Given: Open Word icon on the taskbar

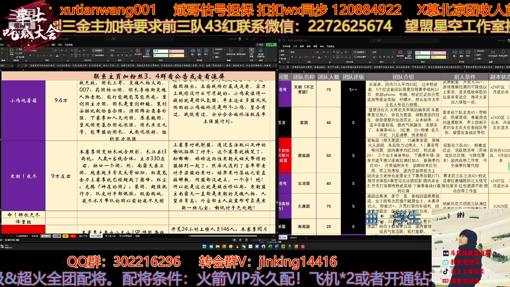Looking at the screenshot, I should [x=277, y=246].
